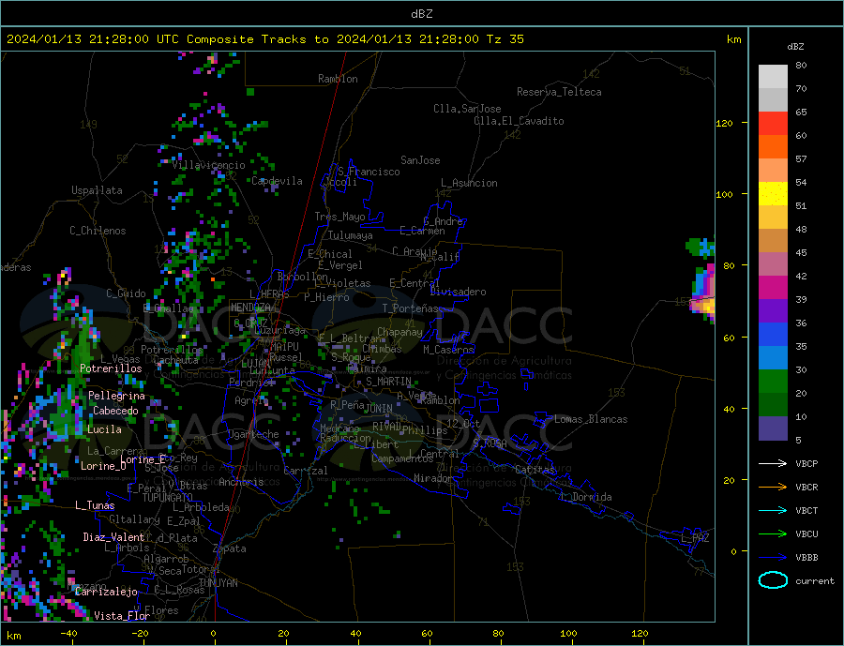
Task: Click the L_Tunas place label
Action: 95,505
